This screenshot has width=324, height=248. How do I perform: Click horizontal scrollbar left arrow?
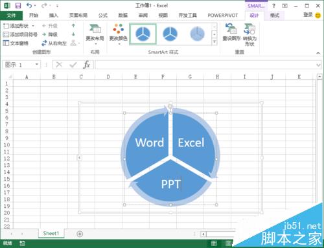tap(203, 234)
